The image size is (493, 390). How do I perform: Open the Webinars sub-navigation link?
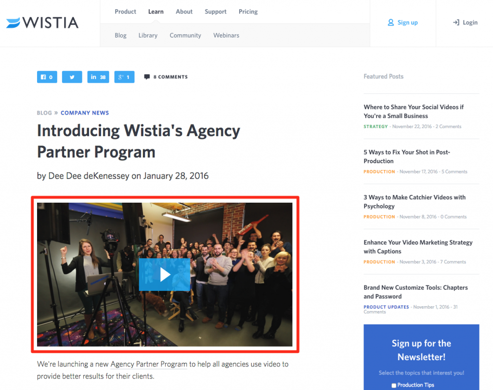226,36
